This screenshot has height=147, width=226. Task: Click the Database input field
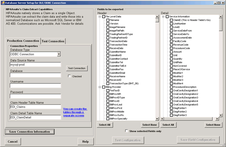pos(35,75)
